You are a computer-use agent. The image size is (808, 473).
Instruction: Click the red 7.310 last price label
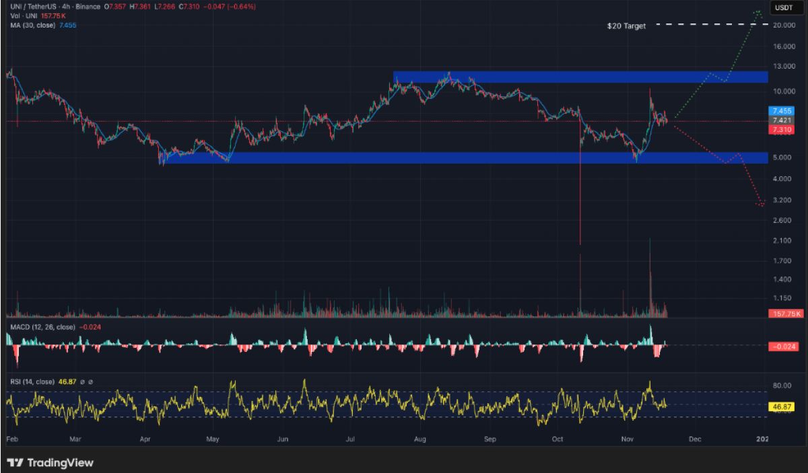pos(782,129)
